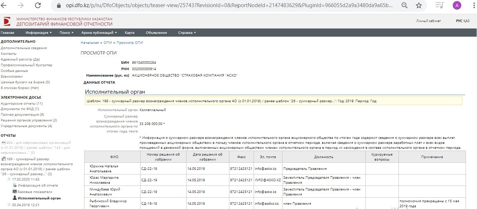The height and width of the screenshot is (209, 477).
Task: Click the Примечание column header
Action: (x=432, y=157)
